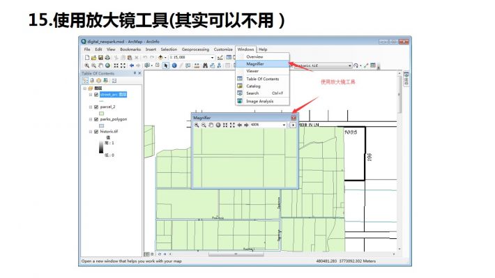This screenshot has width=495, height=278.
Task: Click the Find binoculars icon
Action: [205, 65]
